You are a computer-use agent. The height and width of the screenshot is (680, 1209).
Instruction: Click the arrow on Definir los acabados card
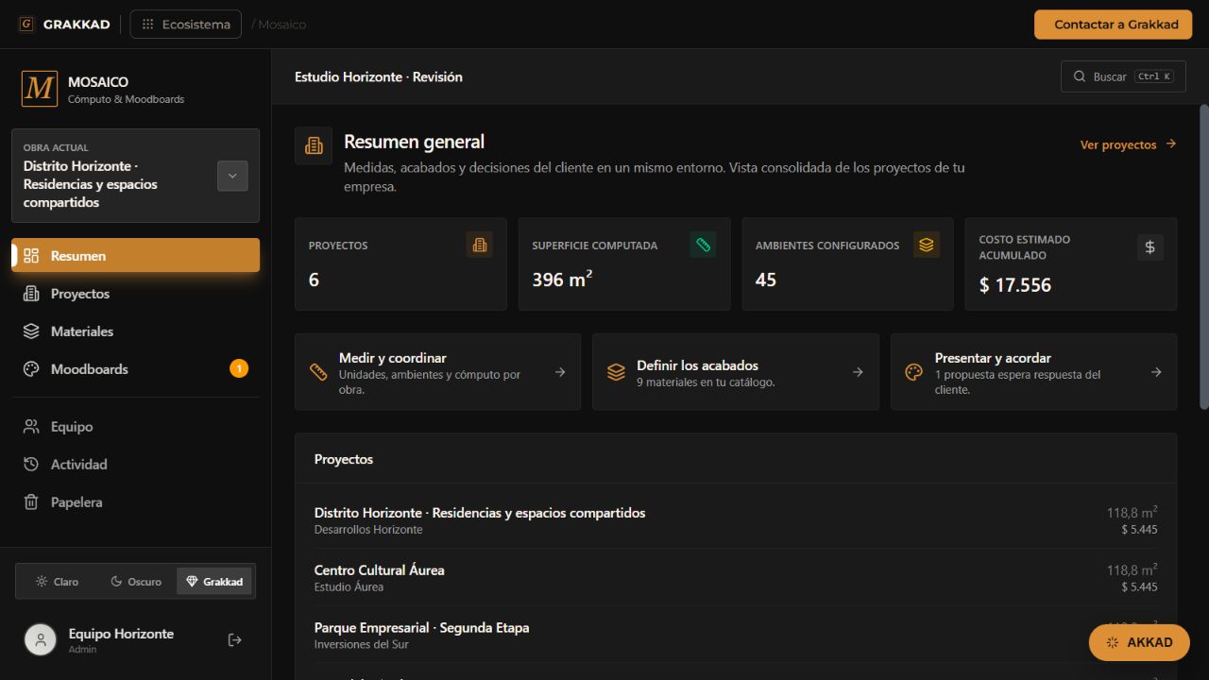click(858, 372)
